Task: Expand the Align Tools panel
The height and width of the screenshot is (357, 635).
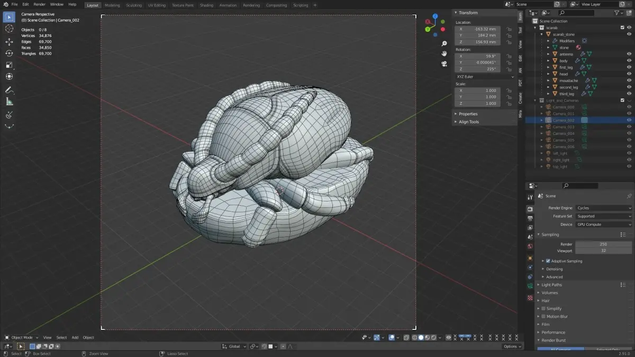Action: click(468, 122)
